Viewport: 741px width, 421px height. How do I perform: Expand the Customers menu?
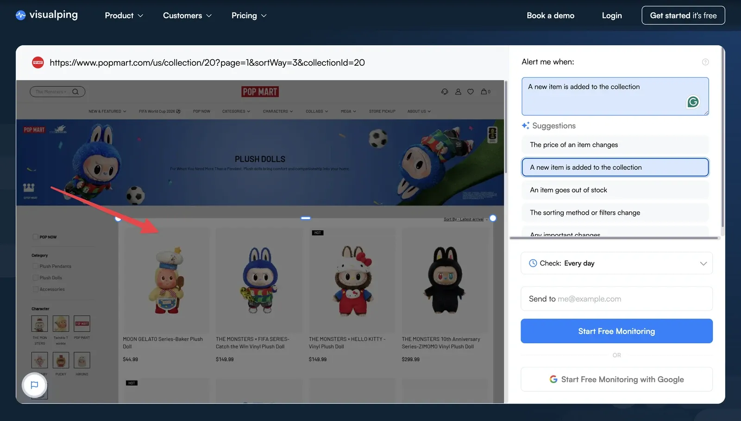(187, 16)
